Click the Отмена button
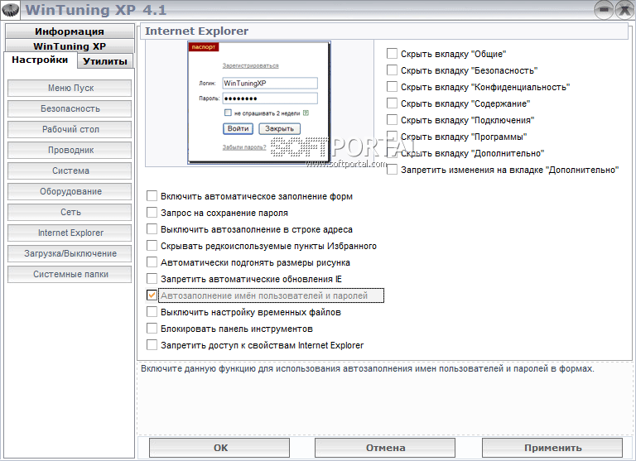636x461 pixels. click(385, 448)
